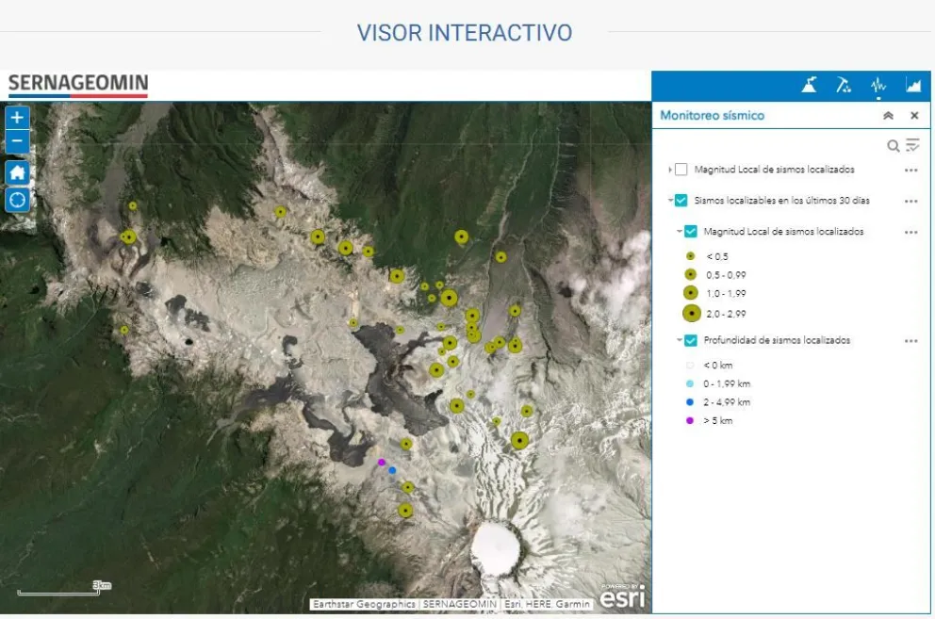935x619 pixels.
Task: Click the locate my position button
Action: pos(18,200)
